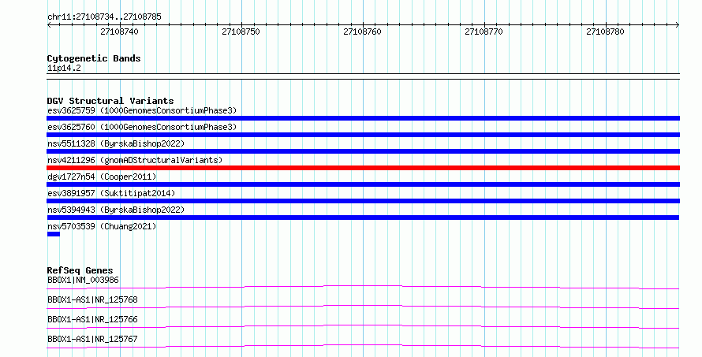The height and width of the screenshot is (357, 702).
Task: Click the nsv5394943 ByrskaBishop2022 variant bar
Action: point(363,218)
